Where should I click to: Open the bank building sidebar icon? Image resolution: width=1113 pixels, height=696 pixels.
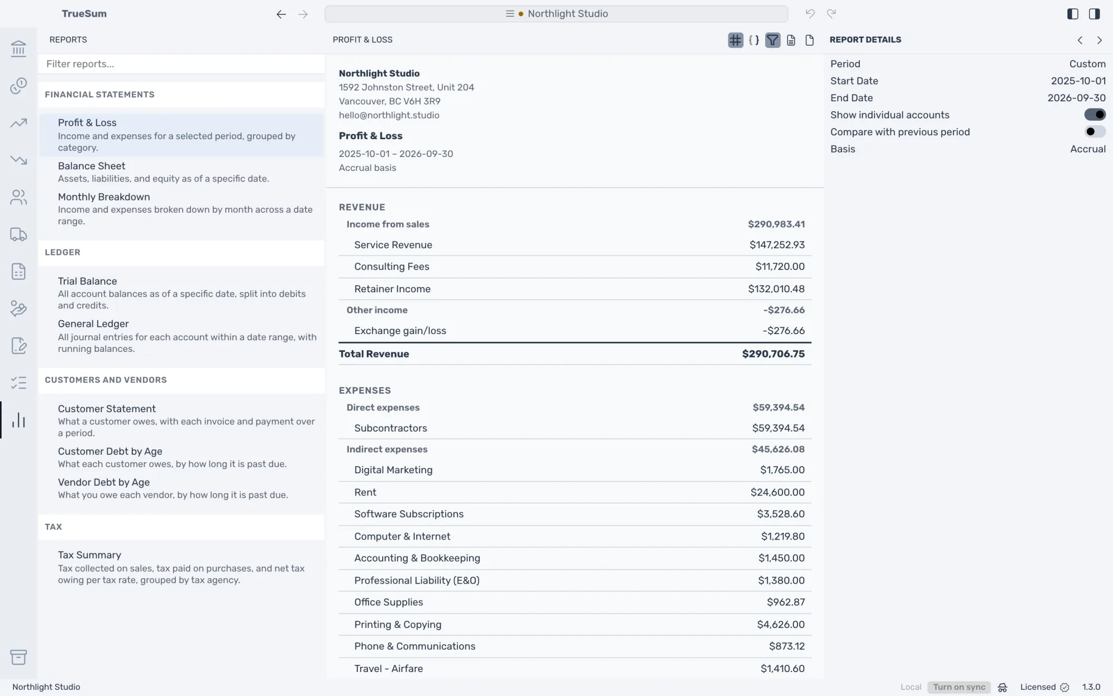(x=18, y=48)
